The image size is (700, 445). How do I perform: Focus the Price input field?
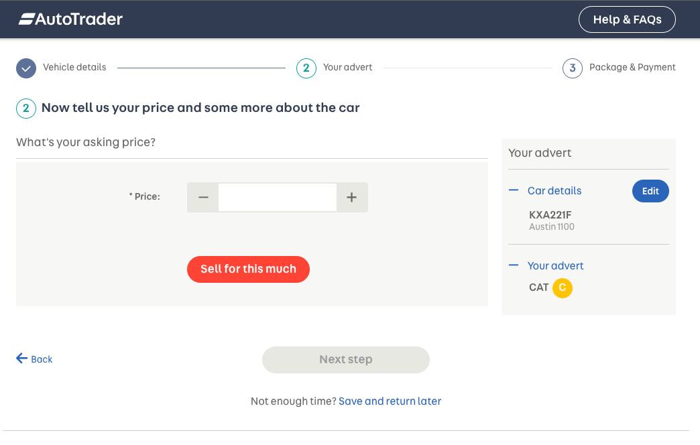click(x=277, y=198)
